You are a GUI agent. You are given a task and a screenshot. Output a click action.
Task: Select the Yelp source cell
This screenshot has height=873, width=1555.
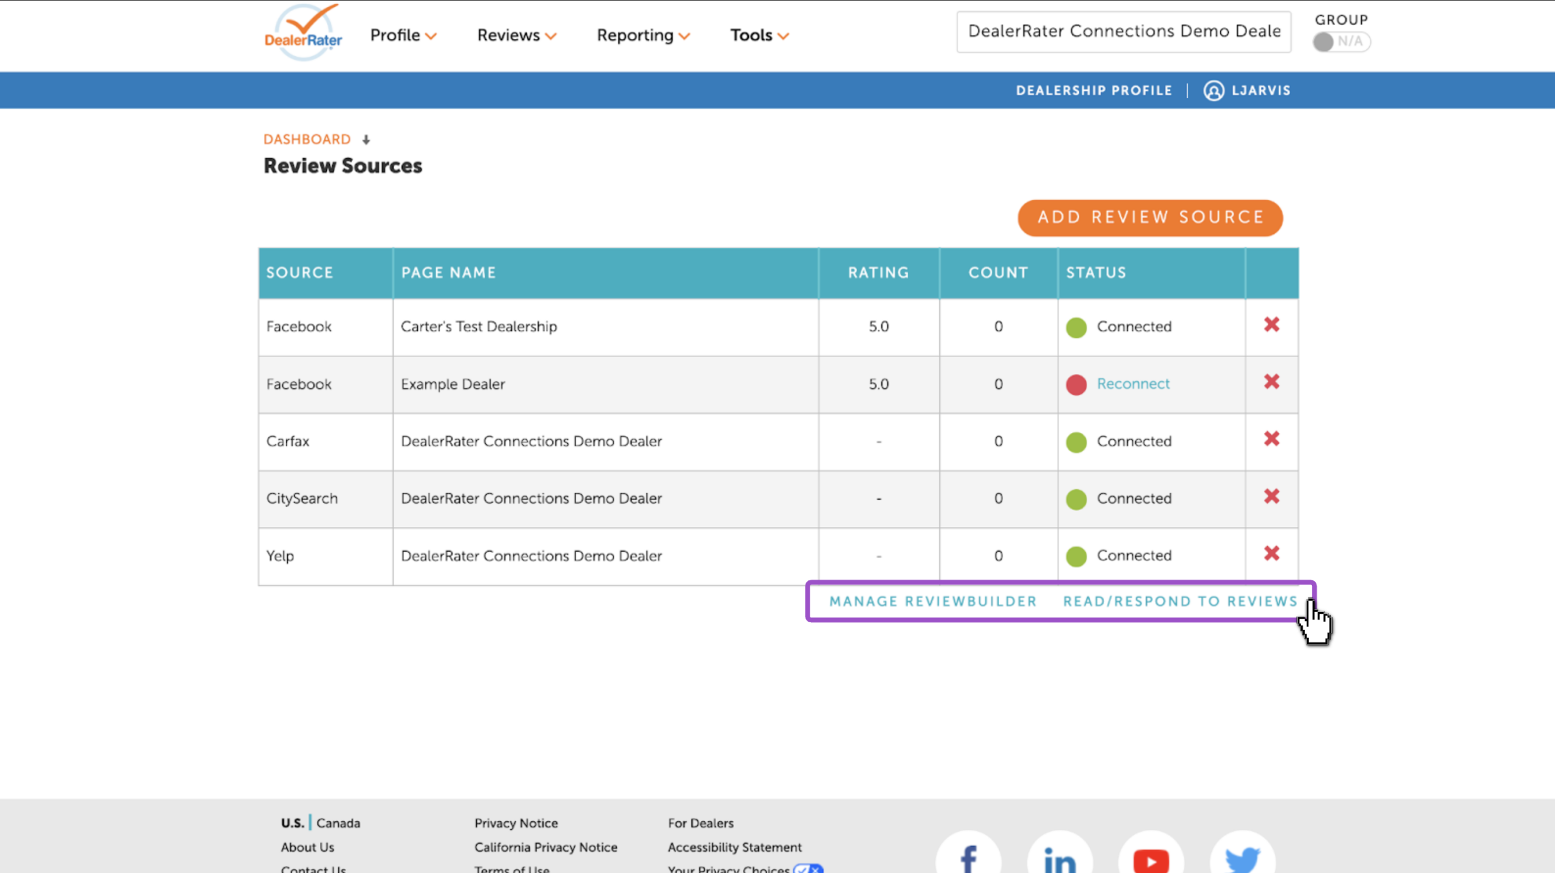pyautogui.click(x=326, y=556)
